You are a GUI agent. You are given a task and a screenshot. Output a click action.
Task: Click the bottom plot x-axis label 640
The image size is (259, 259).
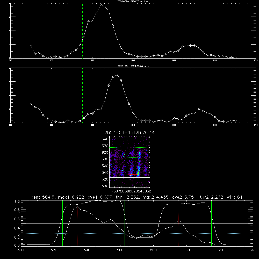click(253, 250)
